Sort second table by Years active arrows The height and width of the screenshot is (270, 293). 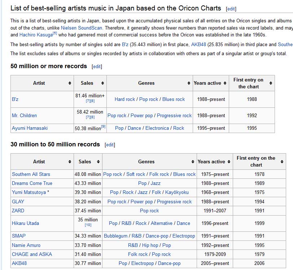(229, 162)
